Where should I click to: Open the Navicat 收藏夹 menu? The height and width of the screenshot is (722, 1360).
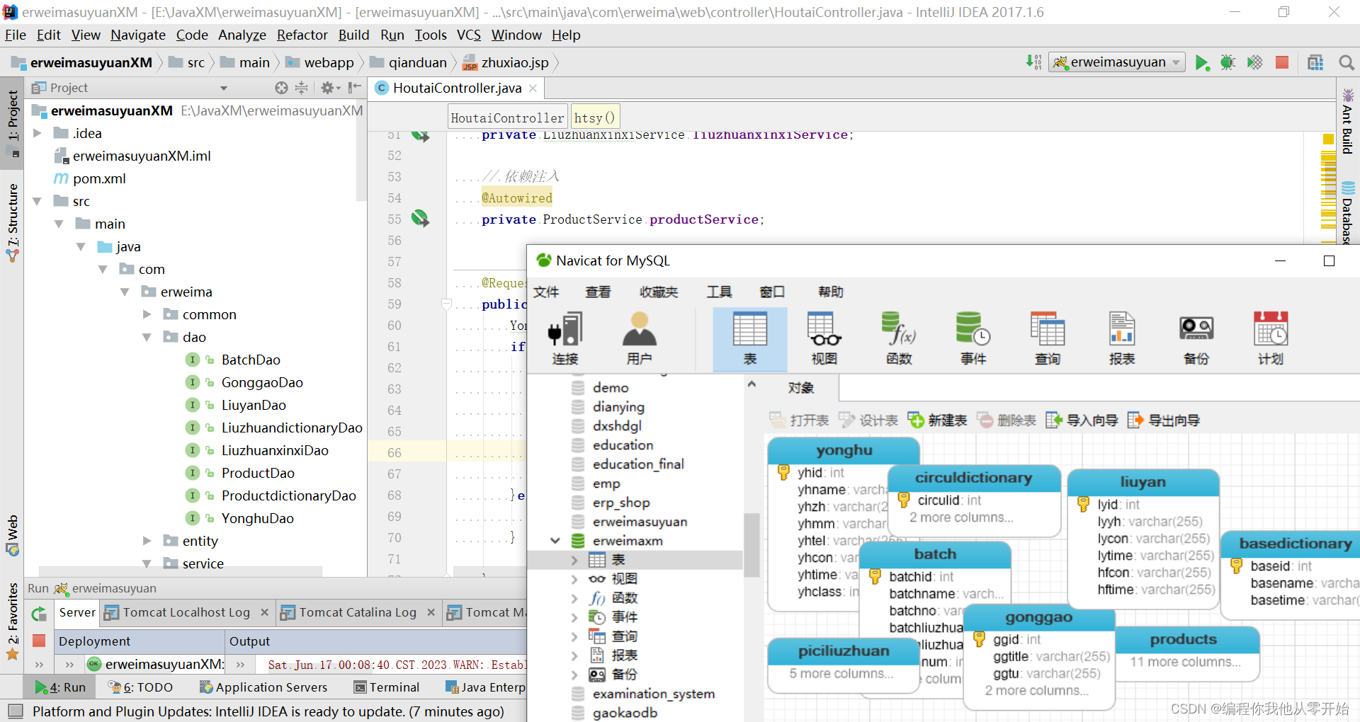click(659, 292)
